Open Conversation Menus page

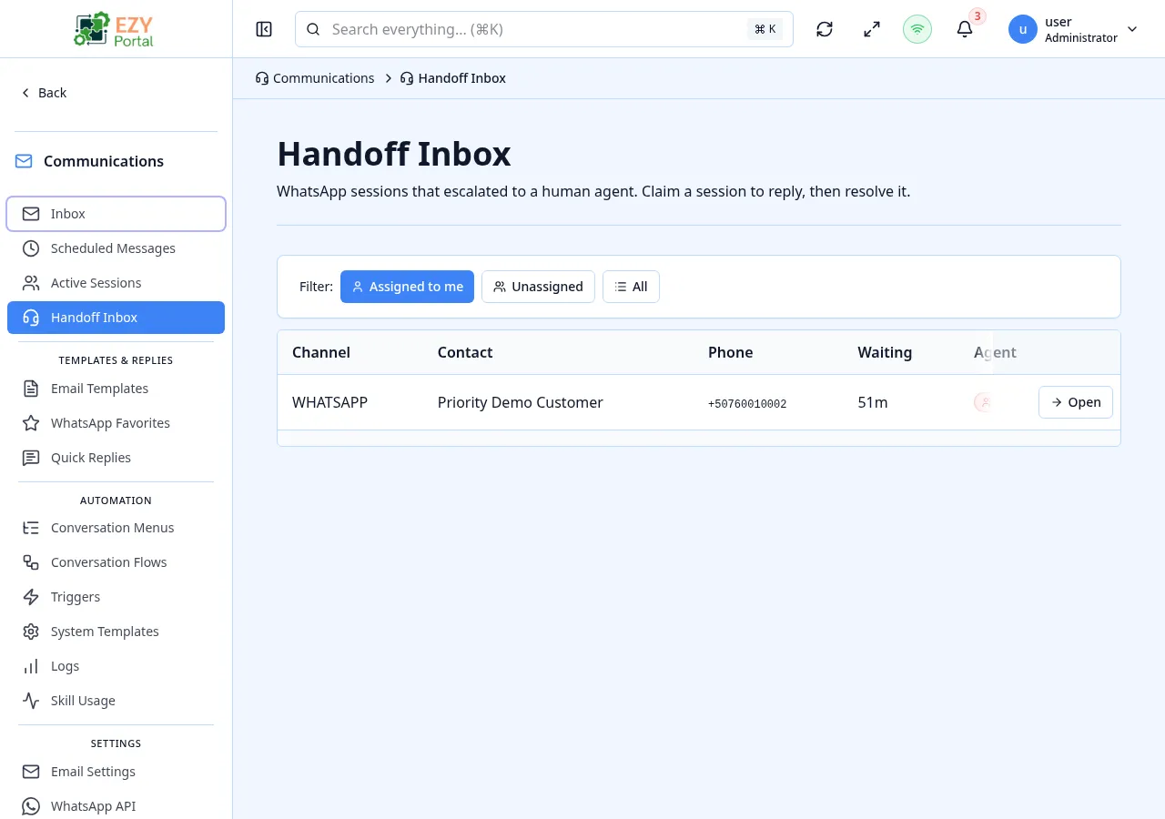tap(116, 528)
